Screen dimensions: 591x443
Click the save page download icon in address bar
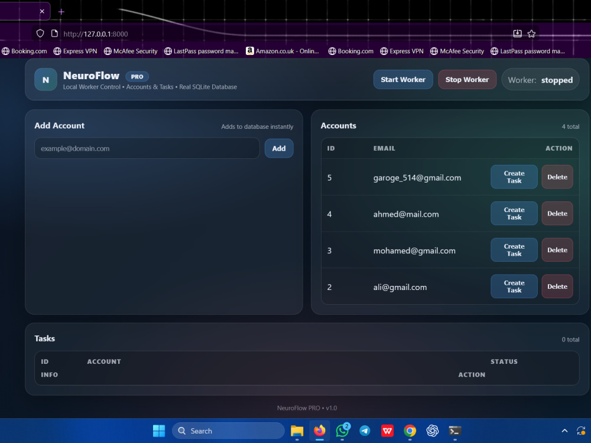[x=518, y=34]
